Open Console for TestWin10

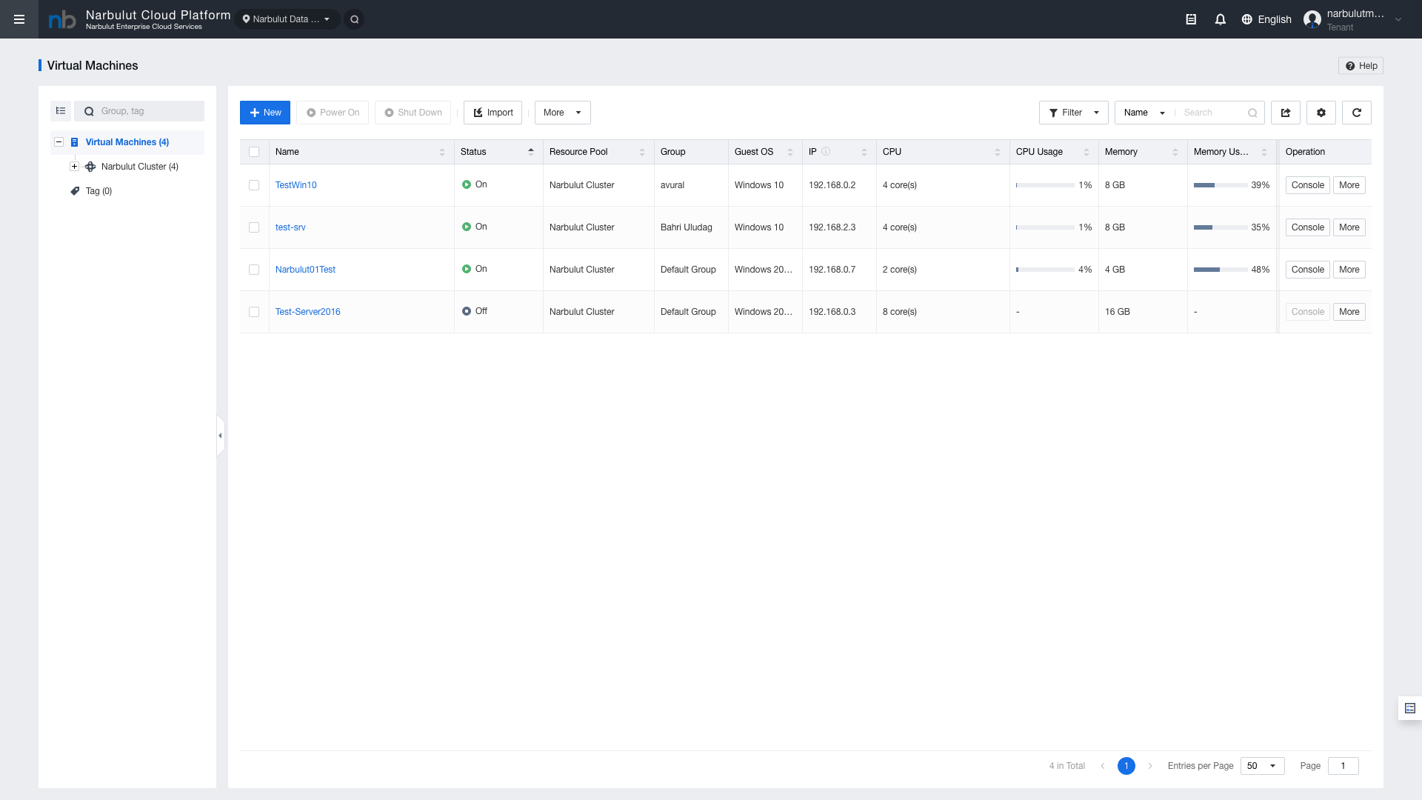click(1308, 185)
